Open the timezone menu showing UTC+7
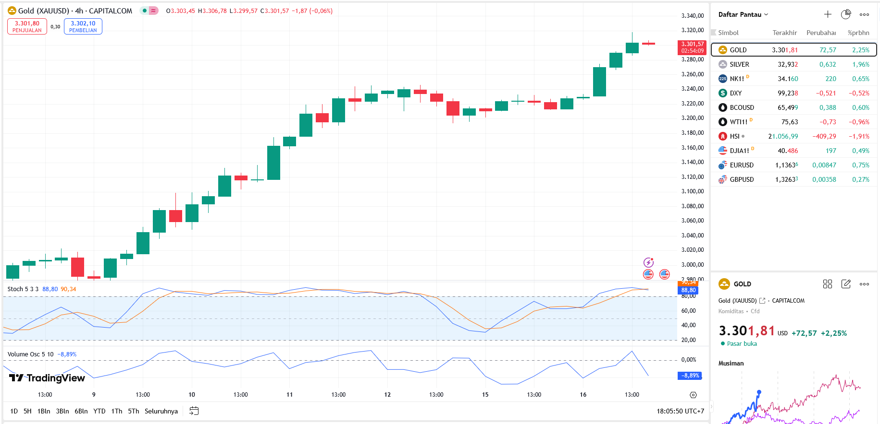Screen dimensions: 880x424 [680, 411]
